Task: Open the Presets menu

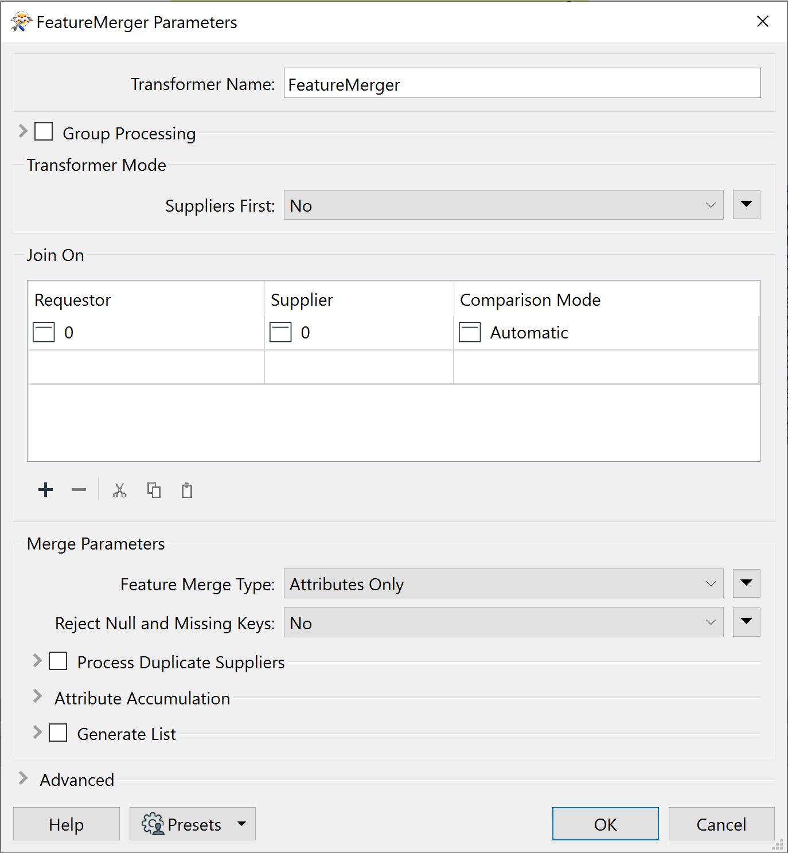Action: (x=193, y=824)
